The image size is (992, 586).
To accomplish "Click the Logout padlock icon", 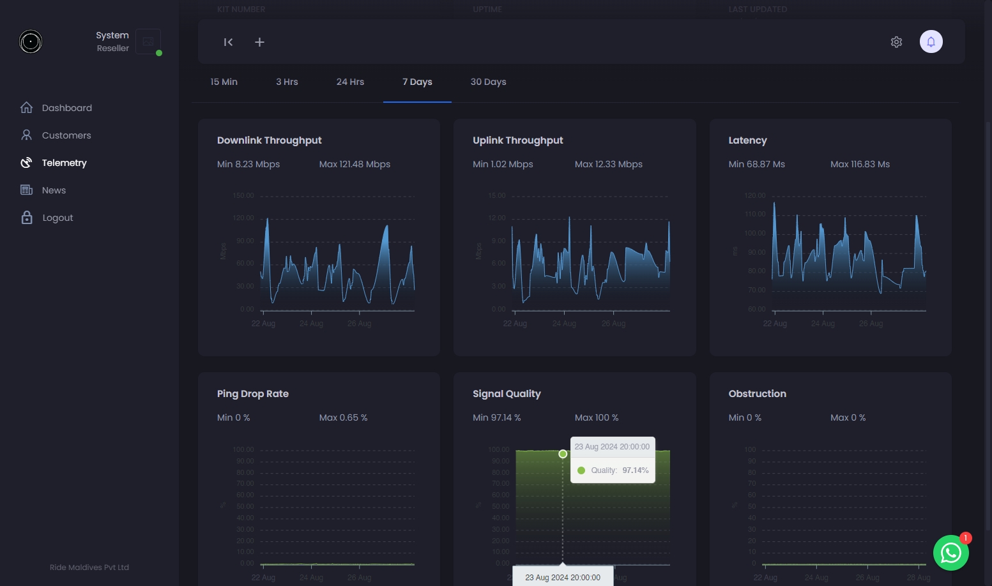I will (27, 218).
